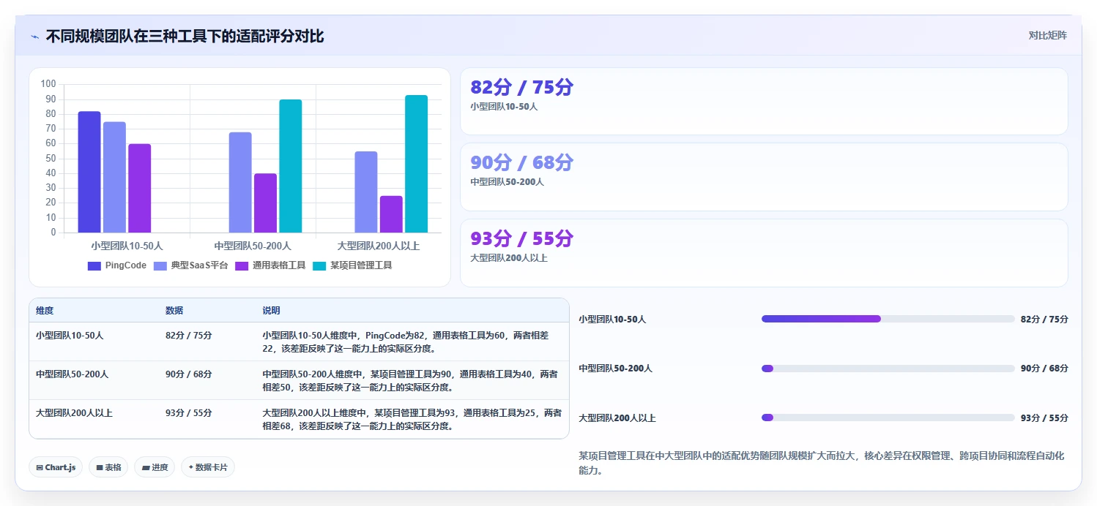
Task: Toggle the PingCode legend color swatch
Action: click(94, 265)
